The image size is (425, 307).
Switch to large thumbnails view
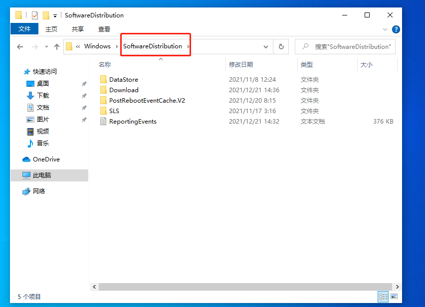(x=394, y=296)
